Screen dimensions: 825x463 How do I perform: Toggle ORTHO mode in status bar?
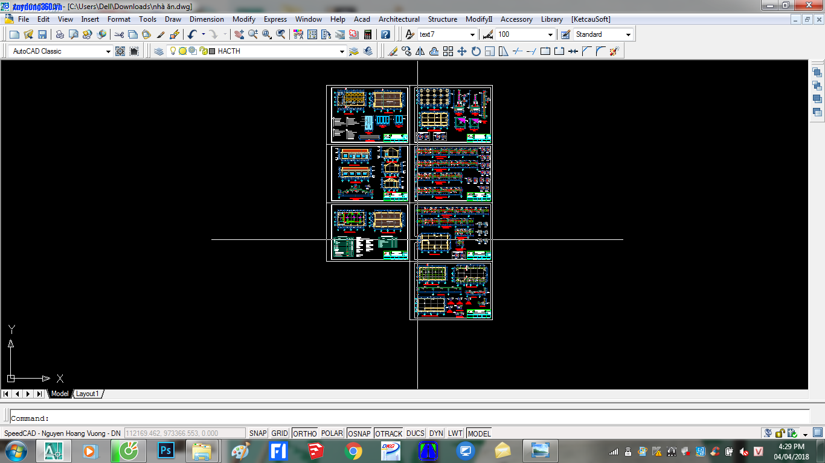305,433
